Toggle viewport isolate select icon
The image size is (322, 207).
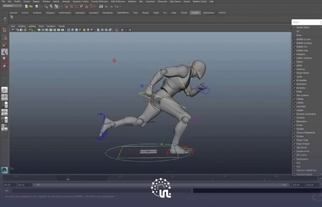click(116, 30)
